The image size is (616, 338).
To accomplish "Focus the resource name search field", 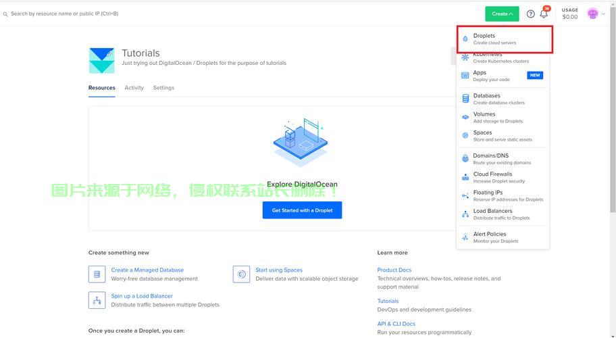I will point(65,14).
